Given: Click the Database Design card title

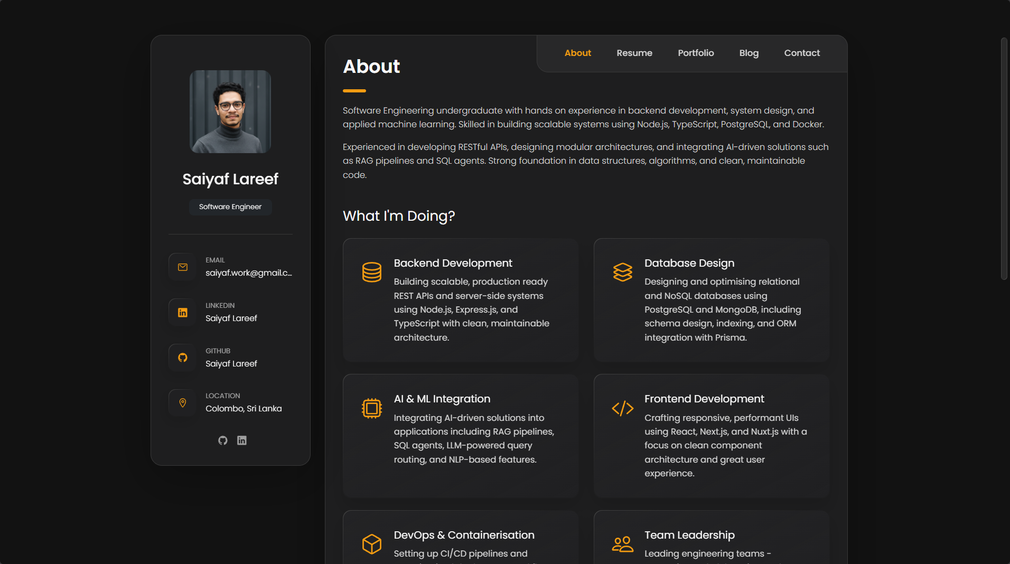Looking at the screenshot, I should 689,263.
